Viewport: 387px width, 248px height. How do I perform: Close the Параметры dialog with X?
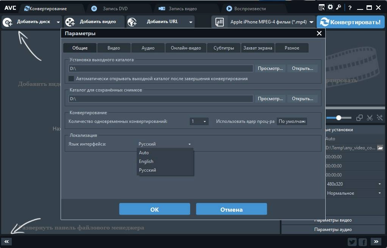[x=319, y=33]
